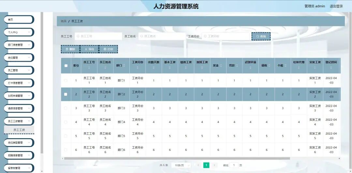The height and width of the screenshot is (173, 352).
Task: Sort by 基本工资 column arrows
Action: click(170, 68)
